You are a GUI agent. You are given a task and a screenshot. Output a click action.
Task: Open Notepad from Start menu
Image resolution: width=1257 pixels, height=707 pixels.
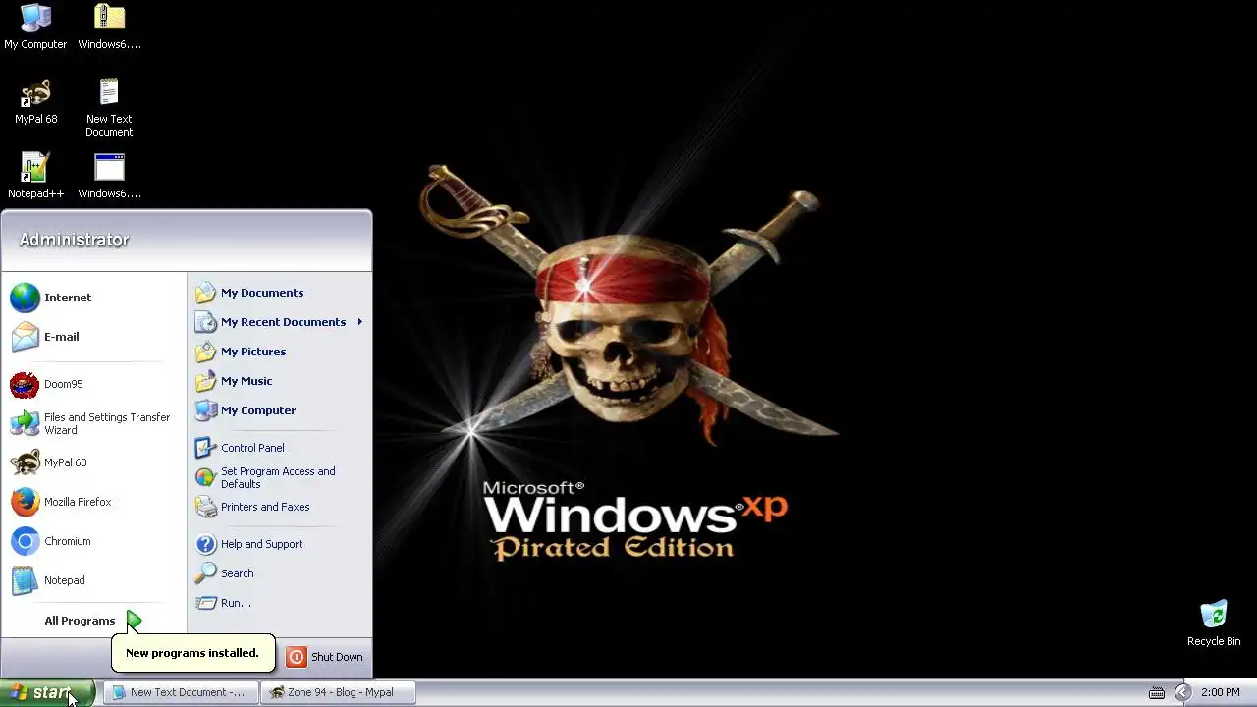[x=94, y=580]
